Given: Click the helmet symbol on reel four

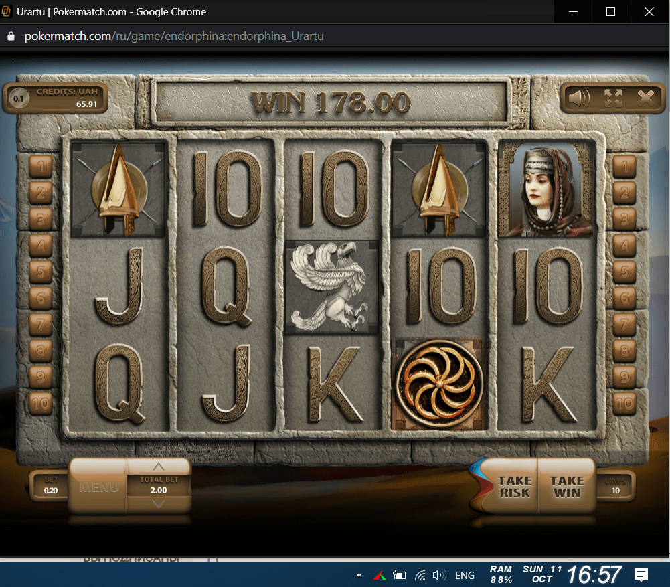Looking at the screenshot, I should pos(439,189).
